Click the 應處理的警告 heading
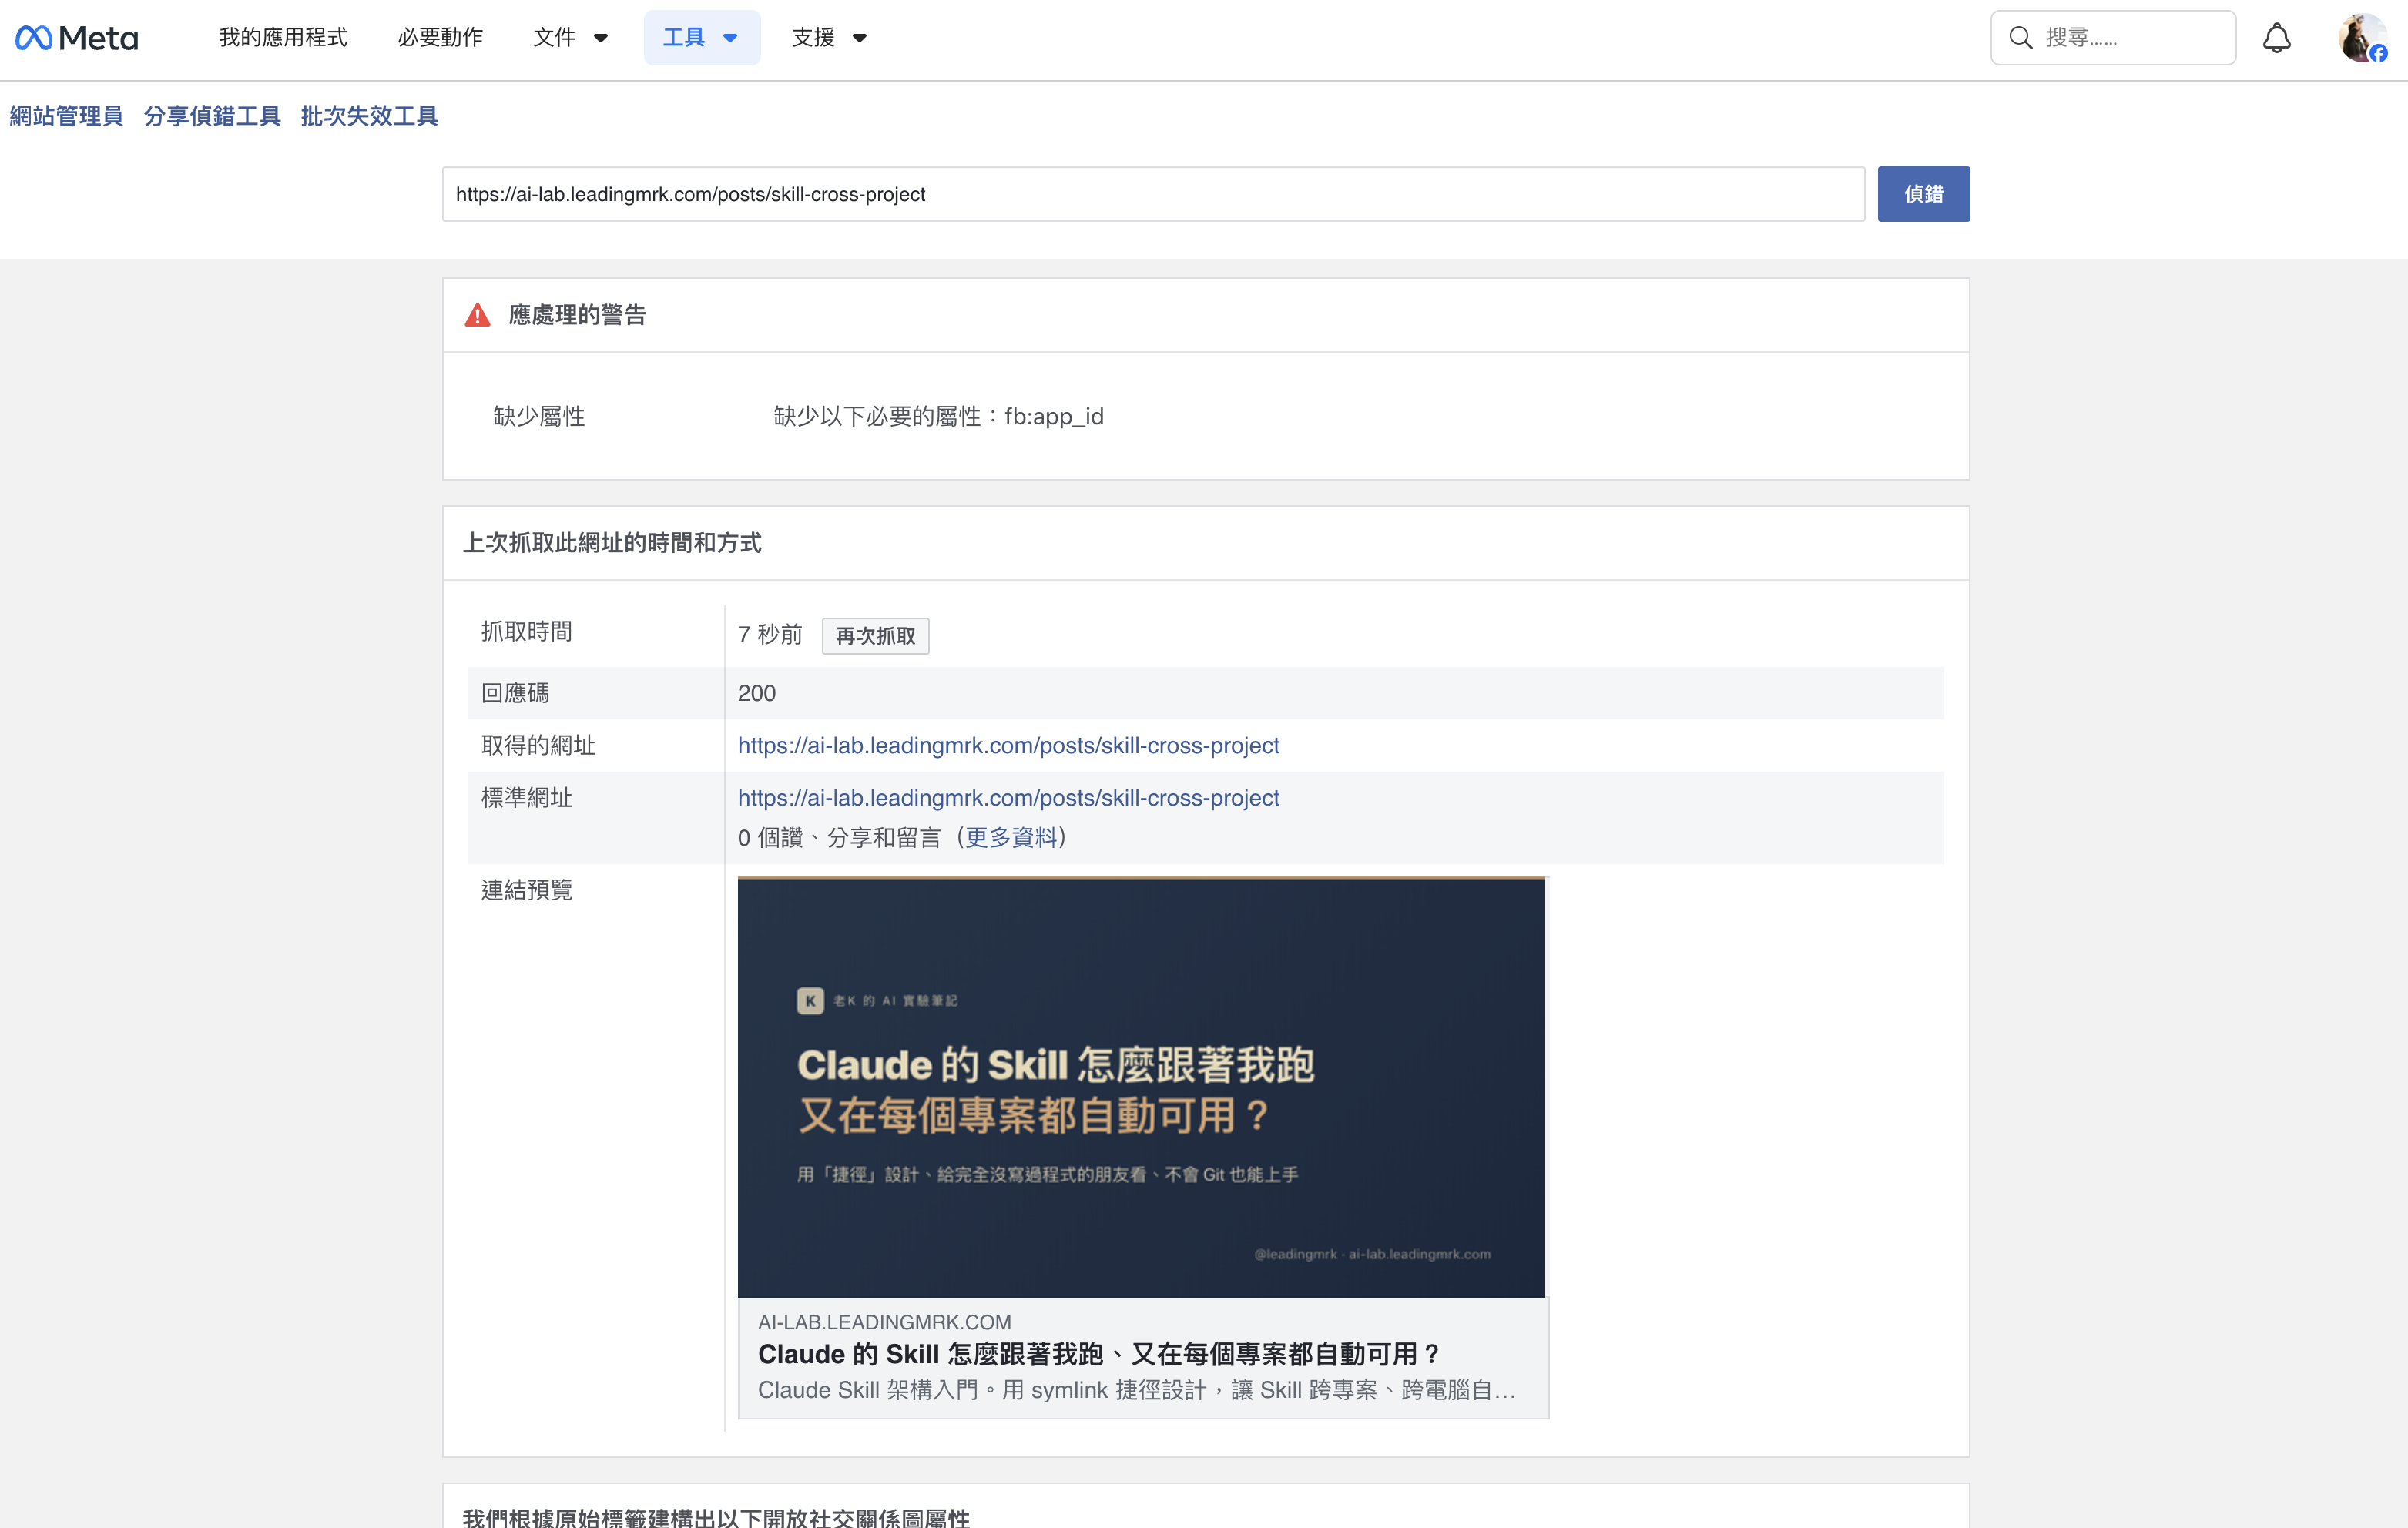Image resolution: width=2408 pixels, height=1528 pixels. pyautogui.click(x=578, y=315)
